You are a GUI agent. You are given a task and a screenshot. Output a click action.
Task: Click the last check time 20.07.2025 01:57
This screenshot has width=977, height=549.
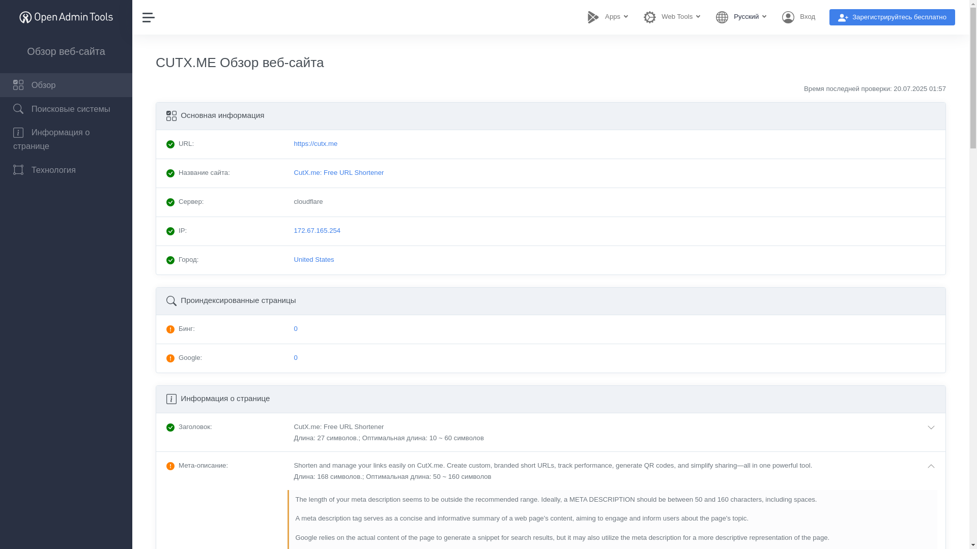click(919, 89)
